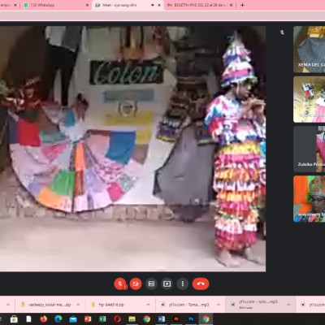This screenshot has width=325, height=325.
Task: Switch to the BOLETIN IPHE Gmail tab
Action: tap(200, 5)
